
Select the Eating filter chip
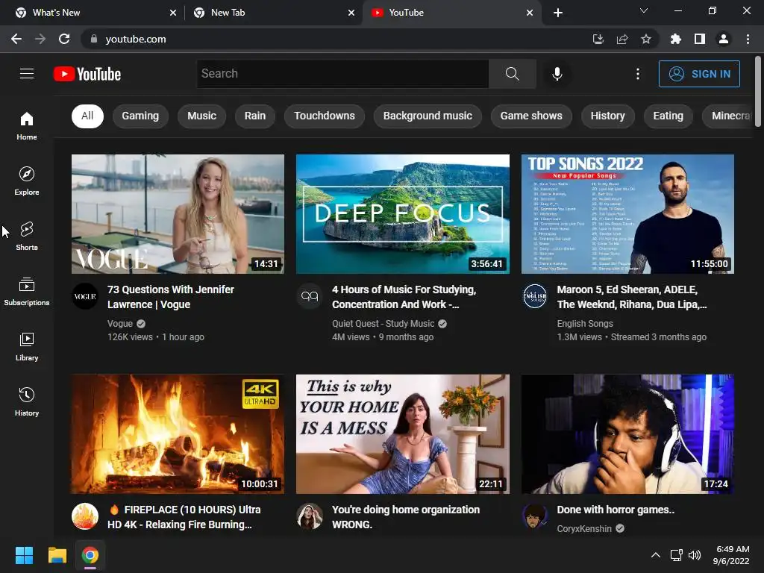tap(668, 116)
